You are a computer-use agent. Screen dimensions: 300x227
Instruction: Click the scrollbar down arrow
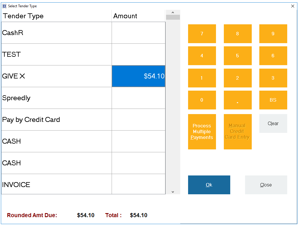(172, 192)
